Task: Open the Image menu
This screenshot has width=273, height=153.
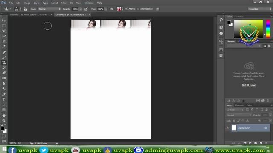Action: click(x=27, y=3)
